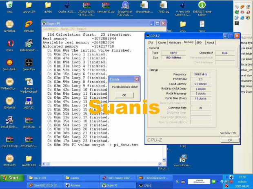Click the Command Rate 2T value
The height and width of the screenshot is (189, 253).
point(200,108)
